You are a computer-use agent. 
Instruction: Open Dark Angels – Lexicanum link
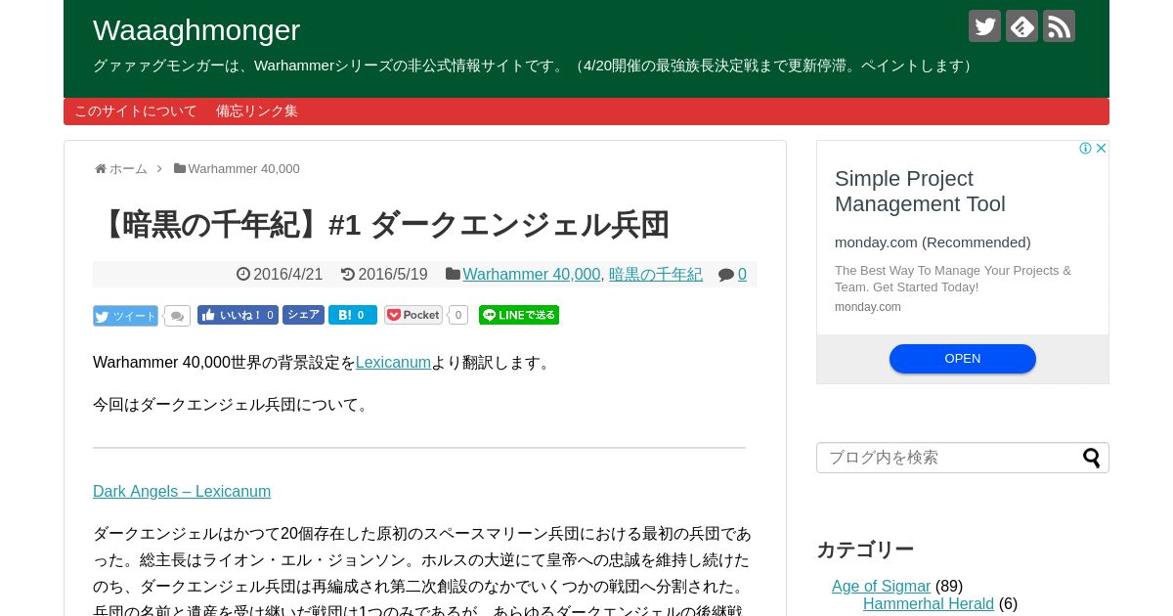(x=182, y=492)
